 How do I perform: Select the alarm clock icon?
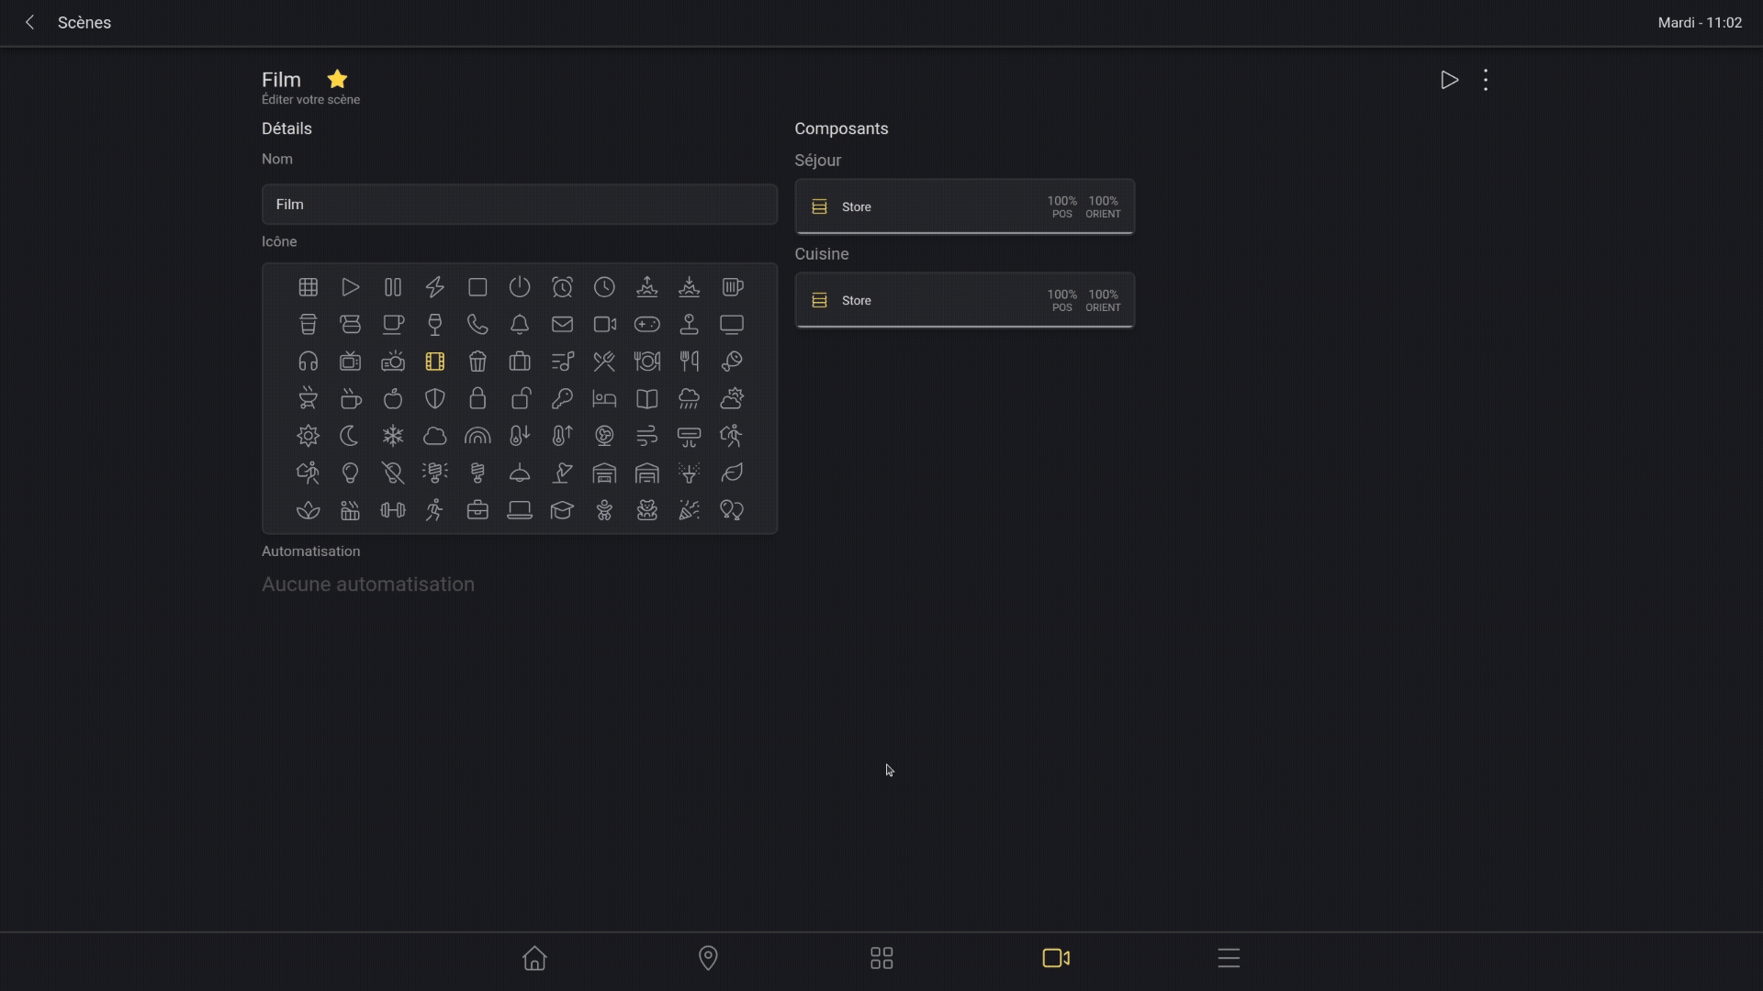click(x=562, y=287)
